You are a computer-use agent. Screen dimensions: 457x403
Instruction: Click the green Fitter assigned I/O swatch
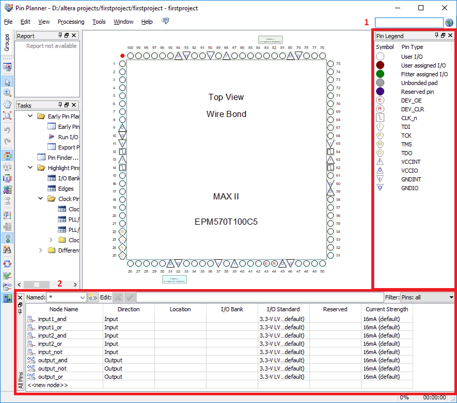point(380,74)
